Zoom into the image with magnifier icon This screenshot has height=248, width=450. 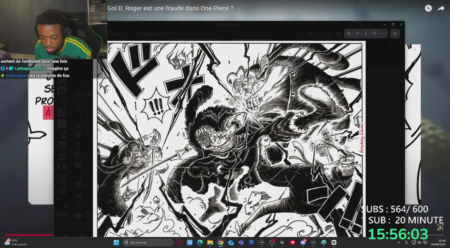pyautogui.click(x=349, y=33)
